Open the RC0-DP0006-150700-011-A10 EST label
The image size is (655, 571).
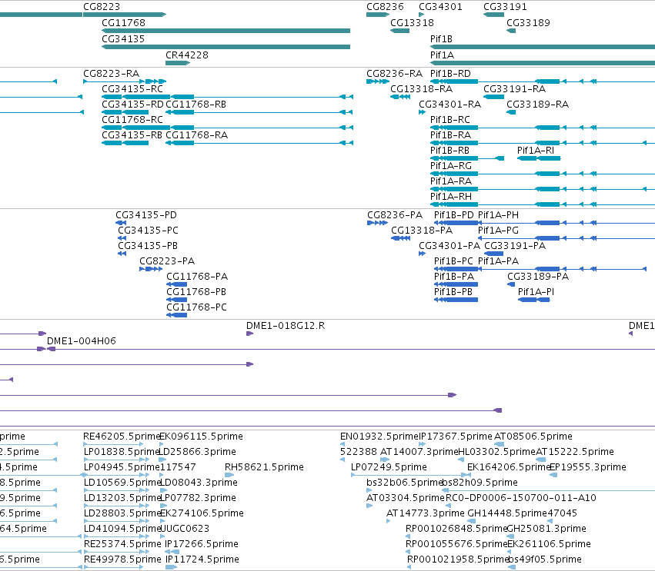coord(521,498)
